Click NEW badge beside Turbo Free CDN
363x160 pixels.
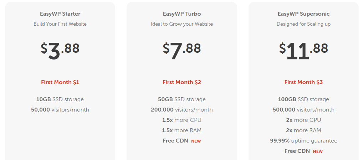[x=196, y=141]
